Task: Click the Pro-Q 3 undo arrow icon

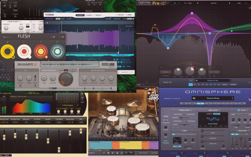Action: pos(175,3)
